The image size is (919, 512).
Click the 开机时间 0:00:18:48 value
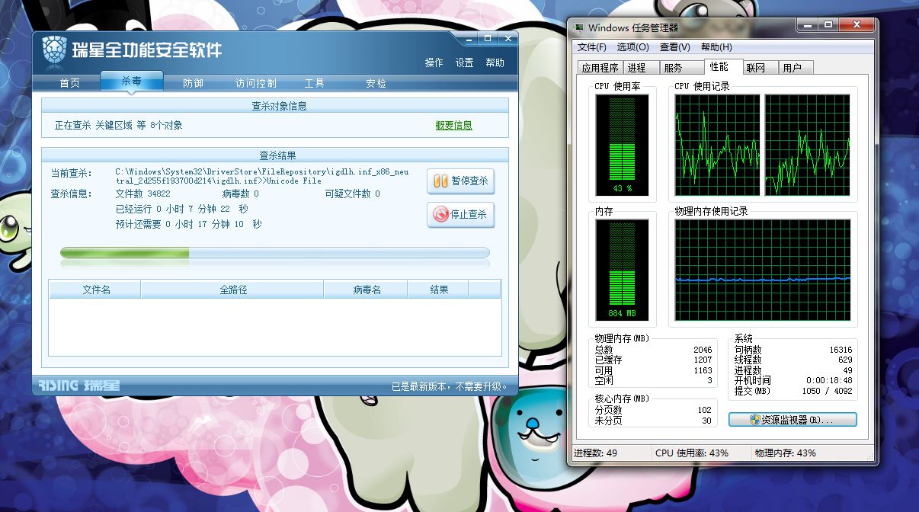coord(829,380)
